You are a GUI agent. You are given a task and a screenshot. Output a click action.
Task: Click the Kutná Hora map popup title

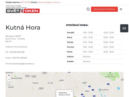(63, 93)
